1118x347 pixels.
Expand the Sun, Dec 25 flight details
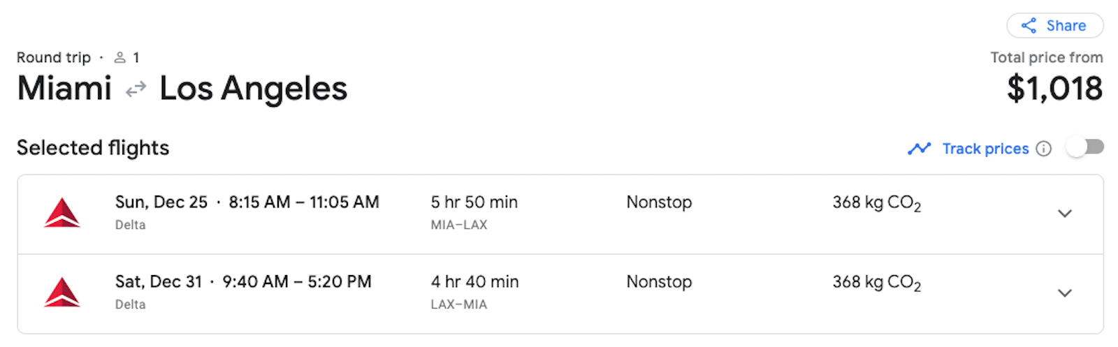pos(1064,214)
